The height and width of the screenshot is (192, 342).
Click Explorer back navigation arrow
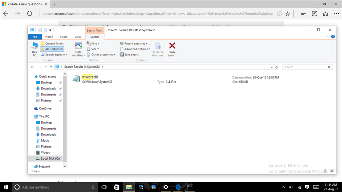pyautogui.click(x=32, y=67)
